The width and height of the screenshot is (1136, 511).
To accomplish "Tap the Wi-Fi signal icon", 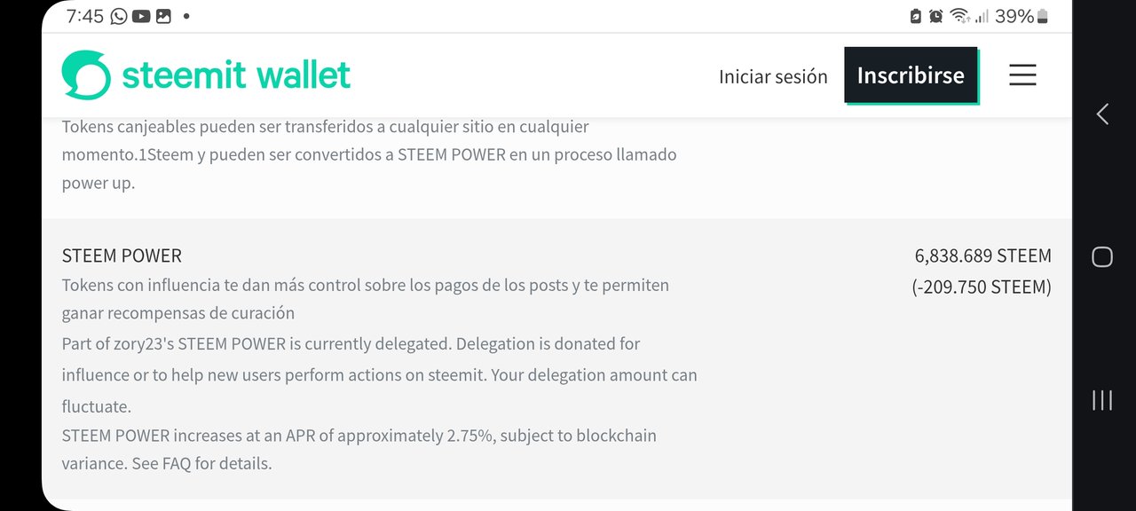I will coord(959,16).
